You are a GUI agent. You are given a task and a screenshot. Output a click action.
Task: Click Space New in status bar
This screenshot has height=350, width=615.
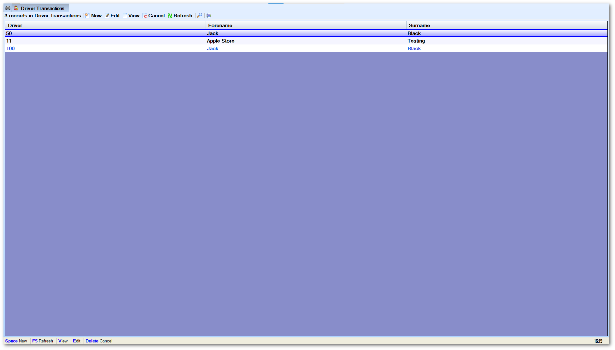coord(16,341)
